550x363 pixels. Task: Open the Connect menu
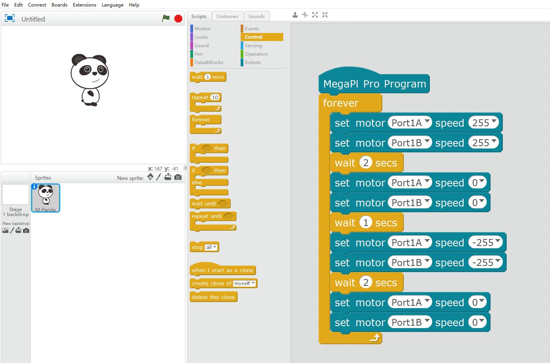point(37,5)
